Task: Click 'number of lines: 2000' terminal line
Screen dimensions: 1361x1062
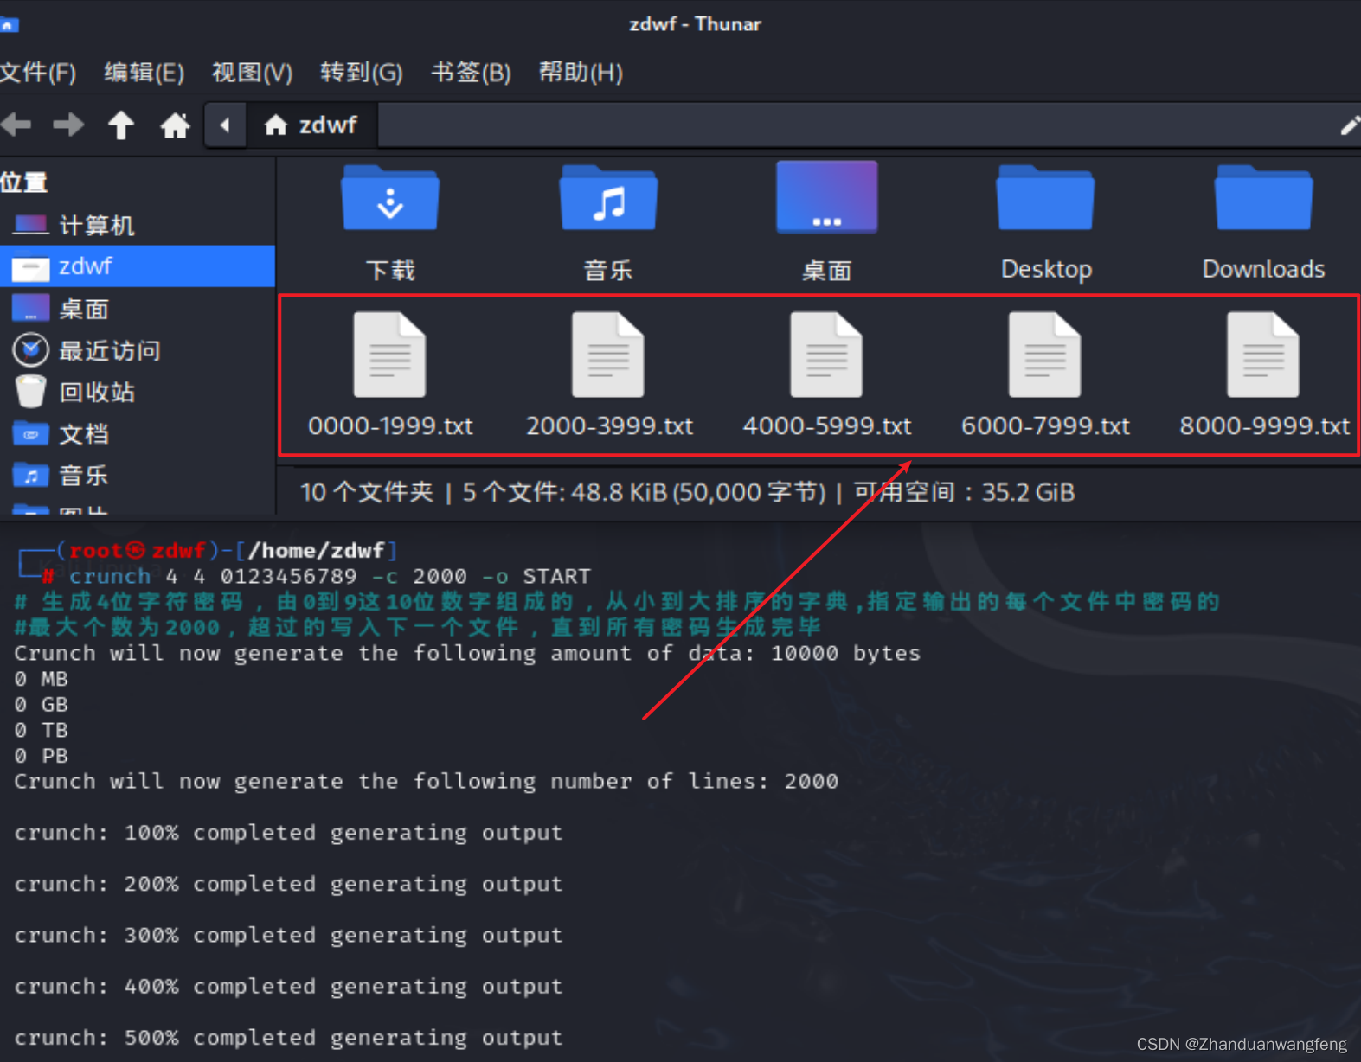Action: (x=426, y=782)
